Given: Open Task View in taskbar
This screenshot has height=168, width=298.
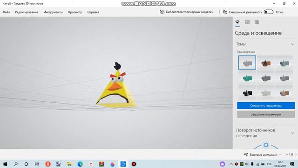Looking at the screenshot, I should (37, 164).
